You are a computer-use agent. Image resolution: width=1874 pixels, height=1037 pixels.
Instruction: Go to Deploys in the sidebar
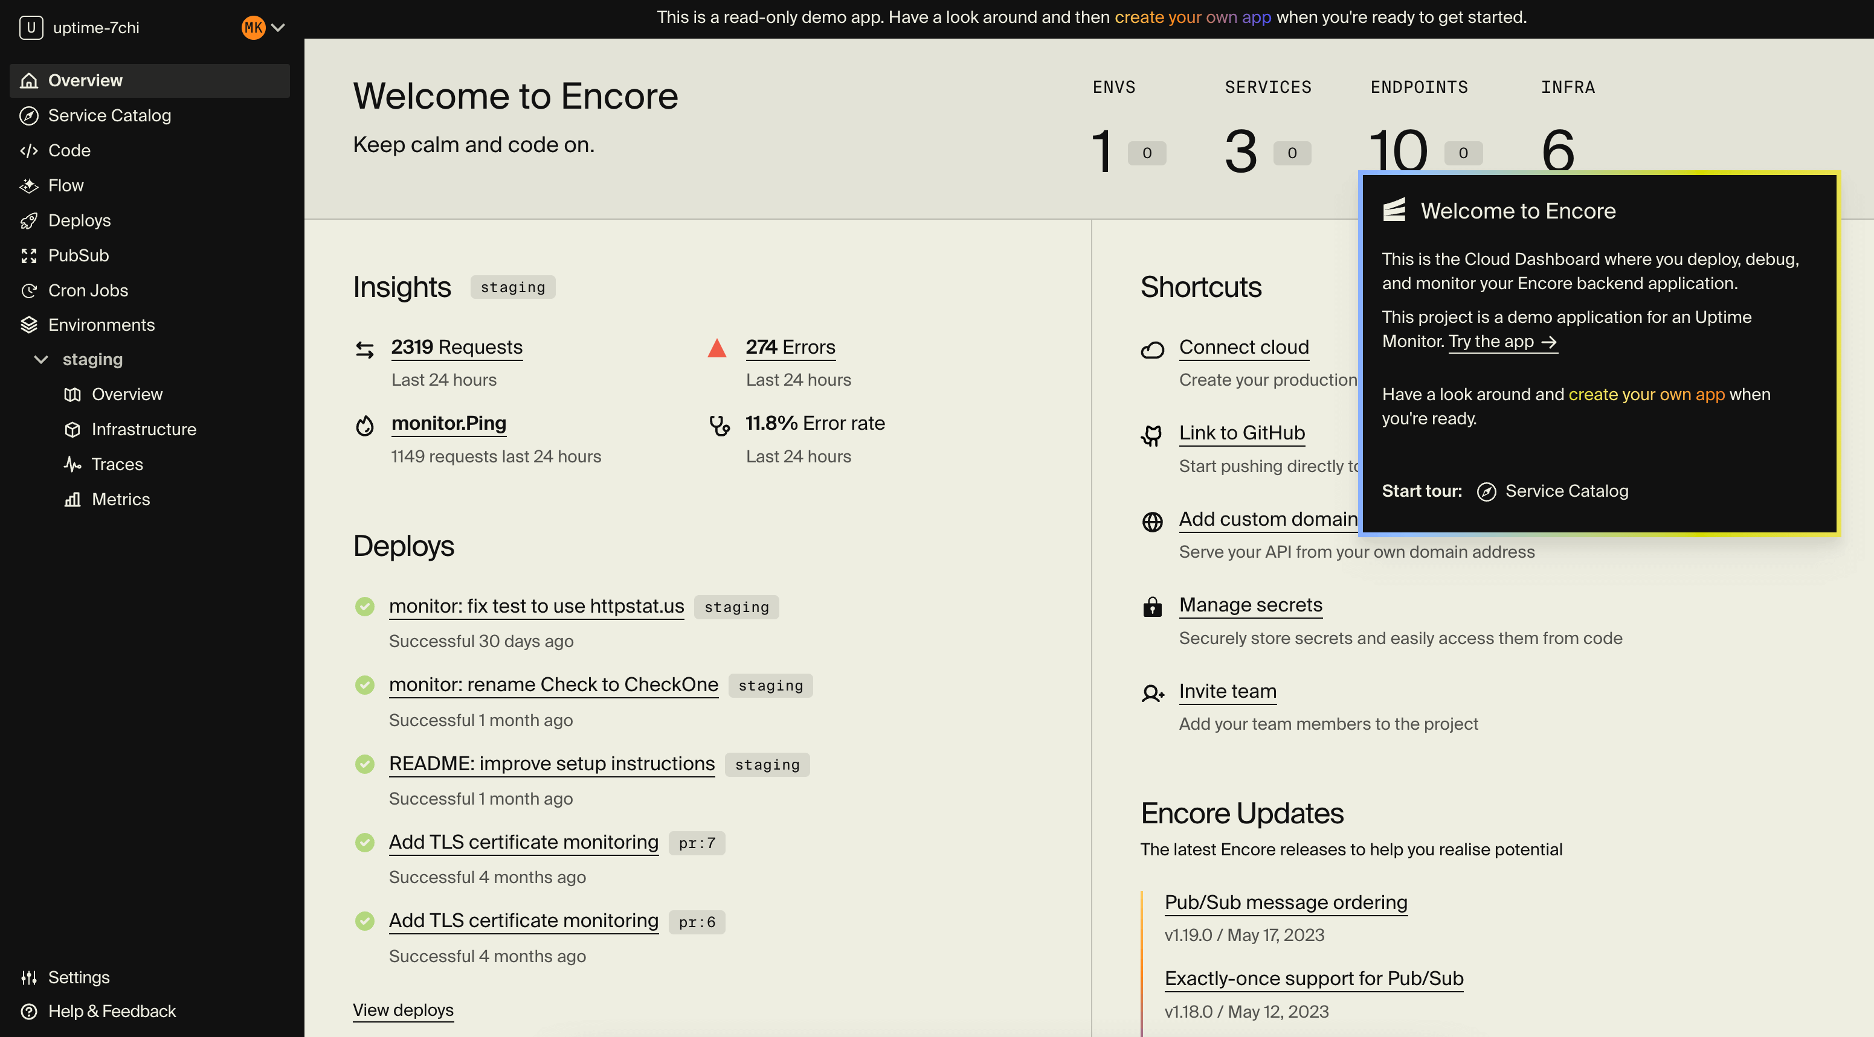click(150, 221)
